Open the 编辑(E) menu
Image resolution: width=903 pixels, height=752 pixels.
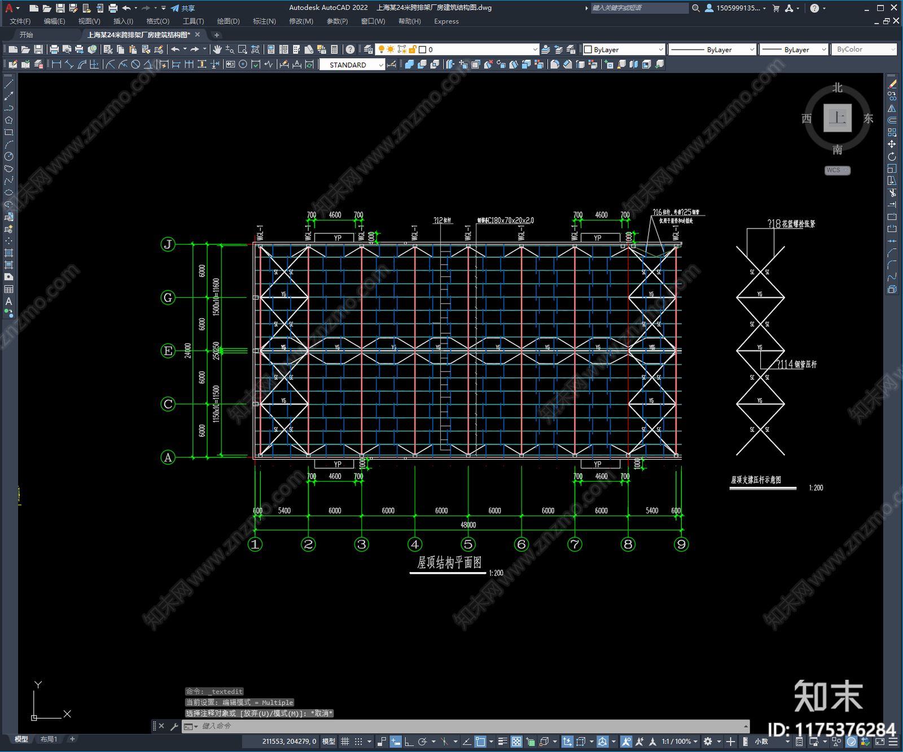54,21
